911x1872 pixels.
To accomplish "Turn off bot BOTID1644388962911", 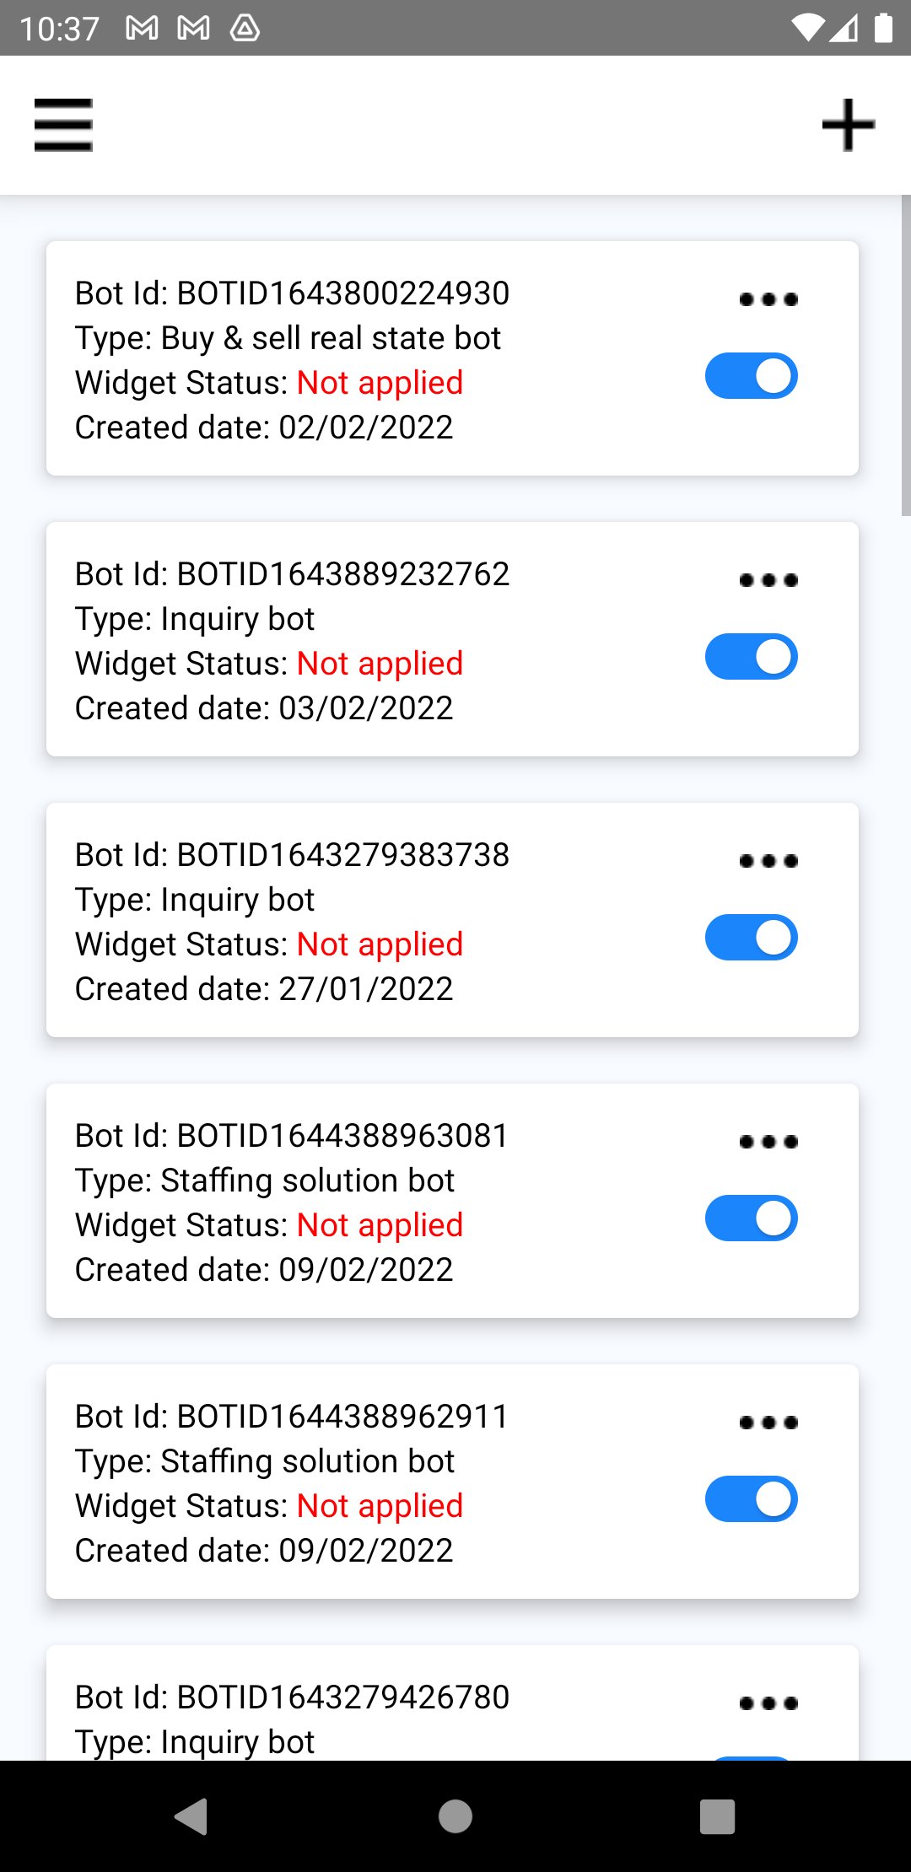I will coord(751,1498).
